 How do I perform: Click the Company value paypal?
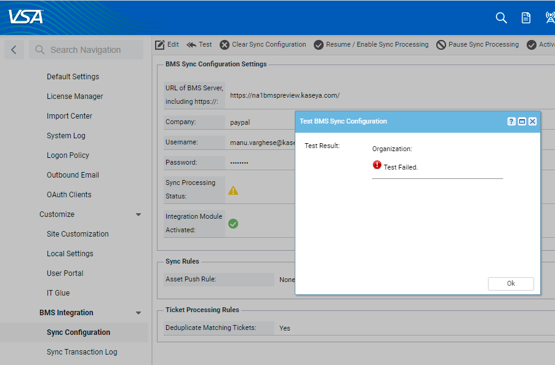(x=240, y=122)
